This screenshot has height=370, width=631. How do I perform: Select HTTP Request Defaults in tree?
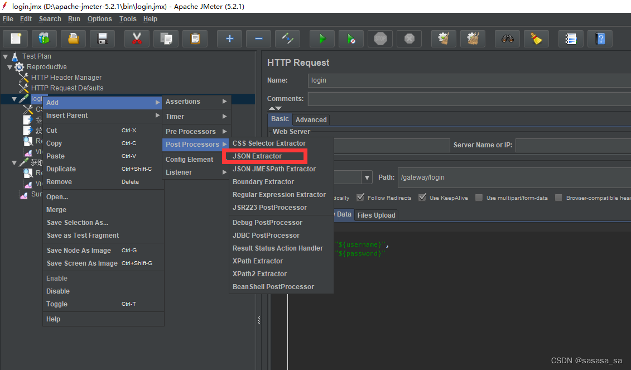[x=67, y=88]
